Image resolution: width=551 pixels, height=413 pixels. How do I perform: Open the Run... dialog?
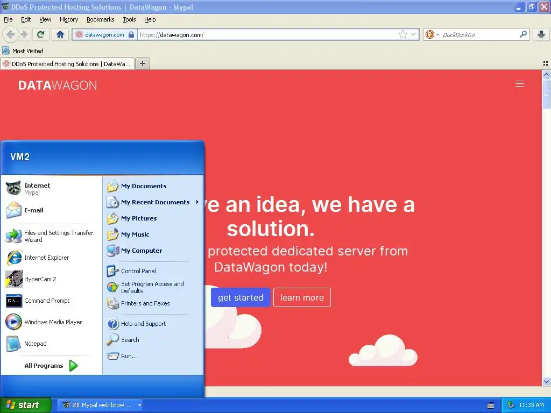tap(153, 356)
